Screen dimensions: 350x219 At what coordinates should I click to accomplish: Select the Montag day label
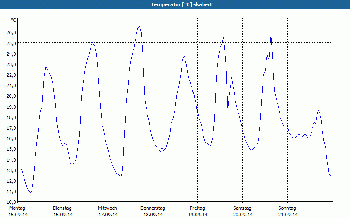pyautogui.click(x=17, y=208)
